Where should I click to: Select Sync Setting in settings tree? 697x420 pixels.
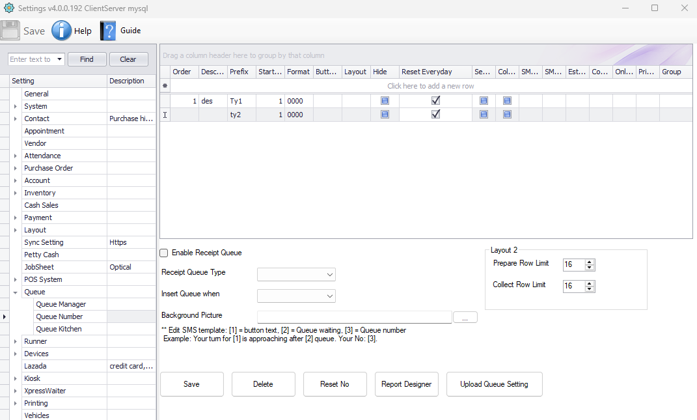pos(44,242)
